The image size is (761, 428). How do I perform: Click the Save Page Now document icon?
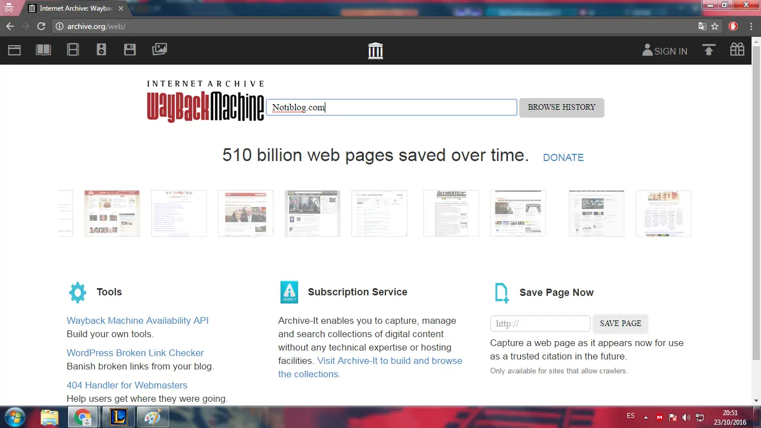502,293
